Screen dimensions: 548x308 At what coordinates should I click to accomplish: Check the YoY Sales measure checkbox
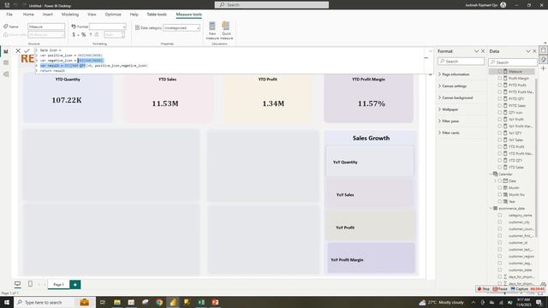500,140
